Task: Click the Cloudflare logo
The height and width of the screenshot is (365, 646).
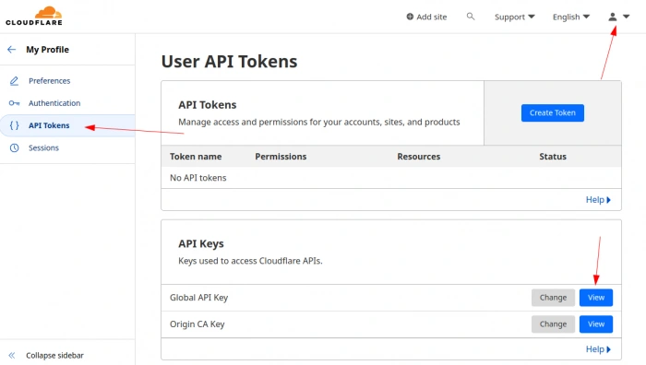Action: [34, 16]
